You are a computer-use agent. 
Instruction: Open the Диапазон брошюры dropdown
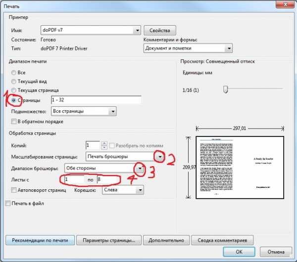tap(141, 169)
